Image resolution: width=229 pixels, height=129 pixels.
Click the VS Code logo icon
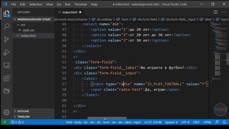(5, 4)
